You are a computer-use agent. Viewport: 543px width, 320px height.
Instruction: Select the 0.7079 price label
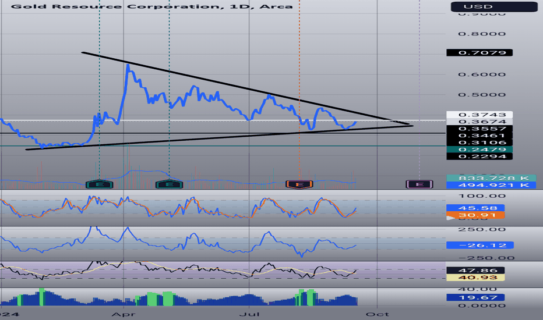[x=479, y=52]
